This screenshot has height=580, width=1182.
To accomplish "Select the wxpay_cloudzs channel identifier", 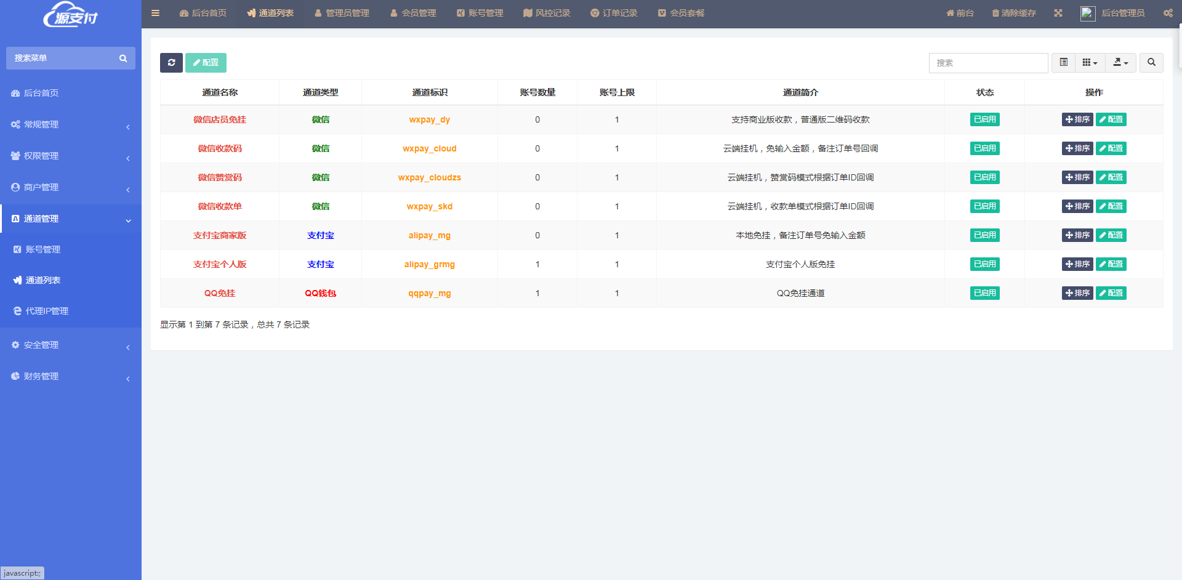I will (x=430, y=177).
